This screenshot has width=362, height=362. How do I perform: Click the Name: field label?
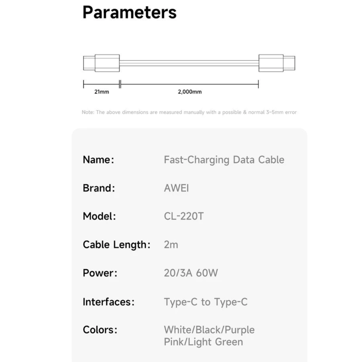[99, 160]
